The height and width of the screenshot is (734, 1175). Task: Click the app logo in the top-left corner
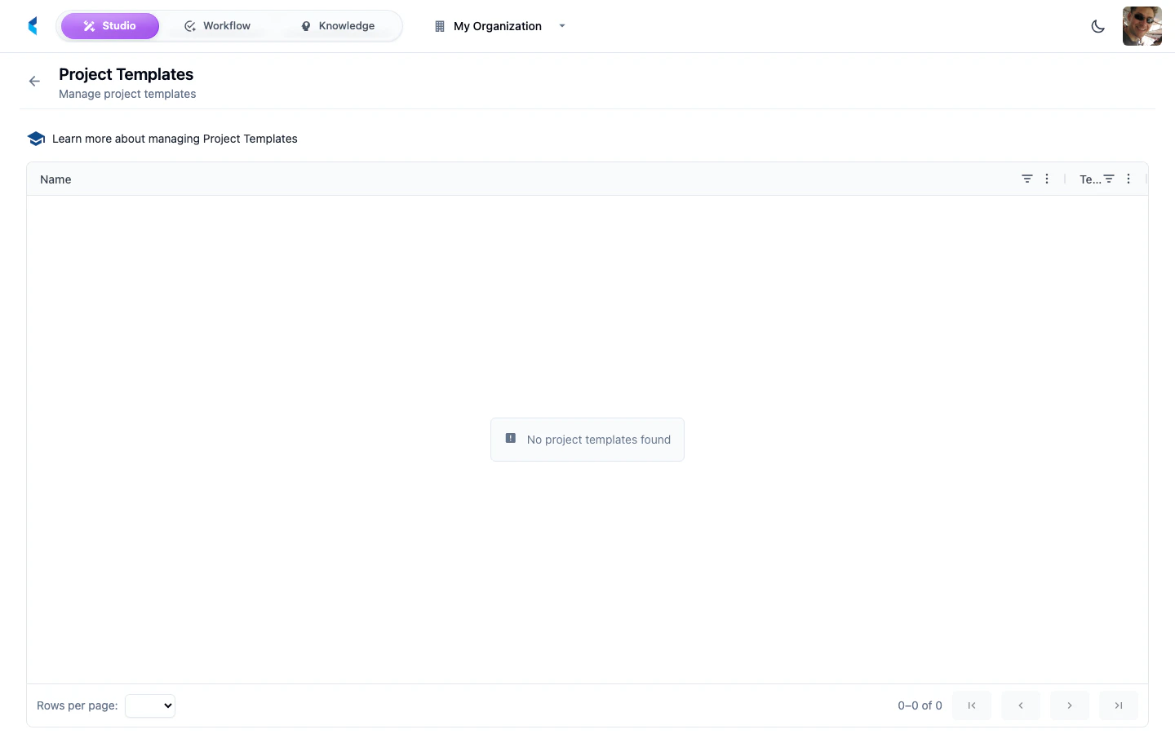(33, 25)
